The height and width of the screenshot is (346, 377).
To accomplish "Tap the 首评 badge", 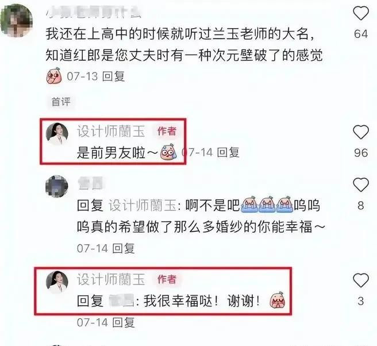I will pyautogui.click(x=61, y=102).
